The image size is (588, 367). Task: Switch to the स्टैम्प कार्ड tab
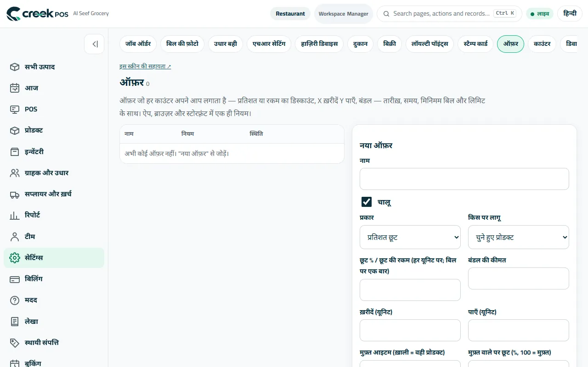click(x=475, y=44)
